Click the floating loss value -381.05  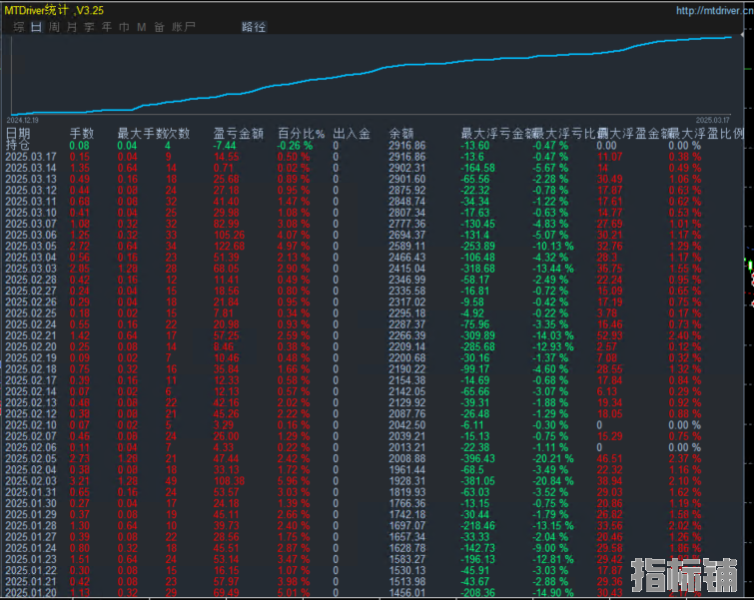(x=477, y=481)
